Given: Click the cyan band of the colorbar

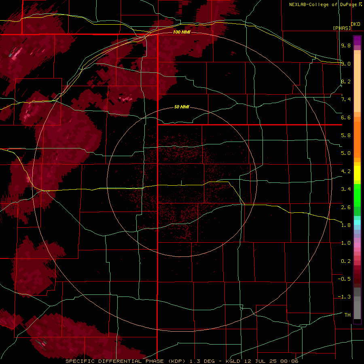Looking at the screenshot, I should 357,222.
